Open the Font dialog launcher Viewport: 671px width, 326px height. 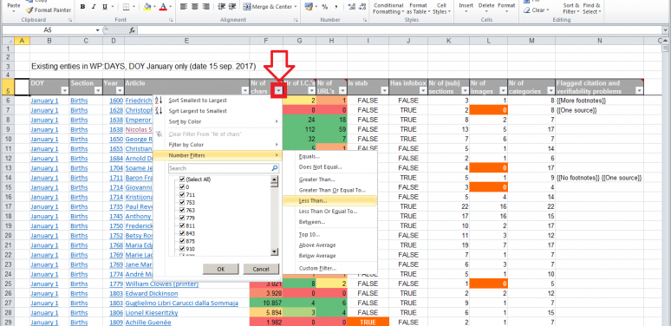pos(171,20)
